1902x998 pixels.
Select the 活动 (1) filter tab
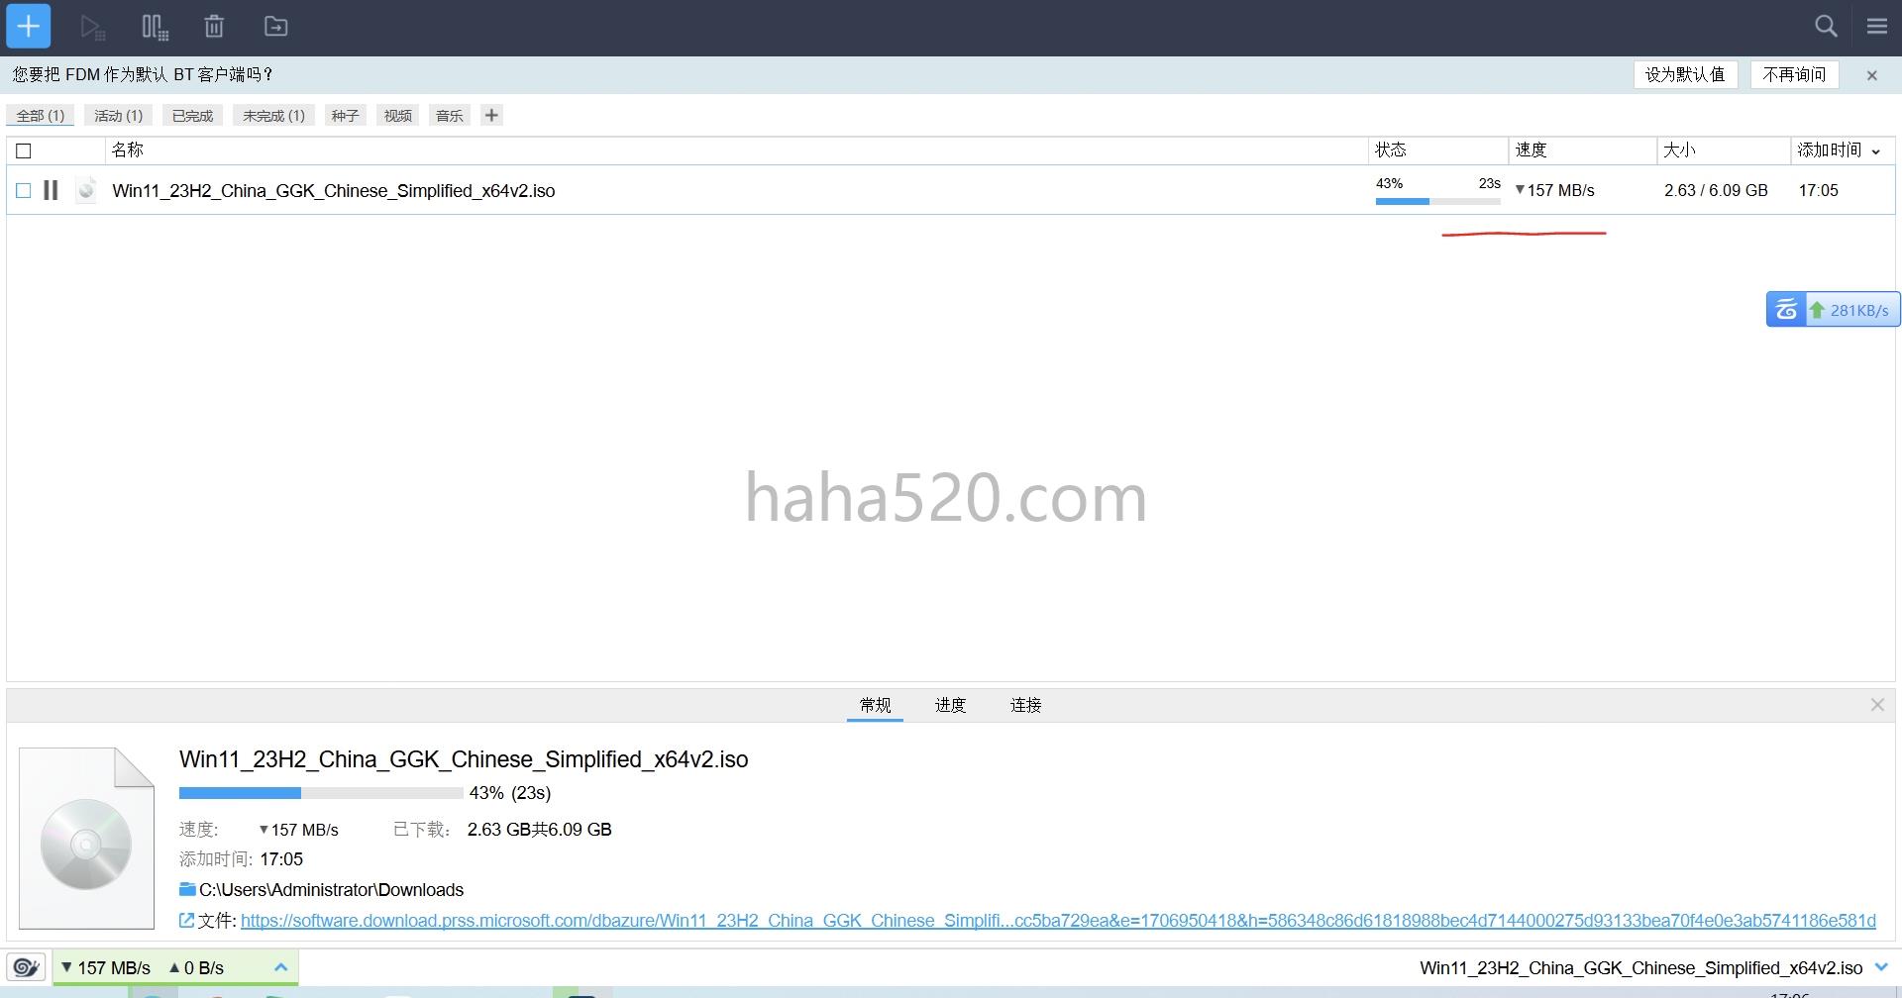coord(118,116)
